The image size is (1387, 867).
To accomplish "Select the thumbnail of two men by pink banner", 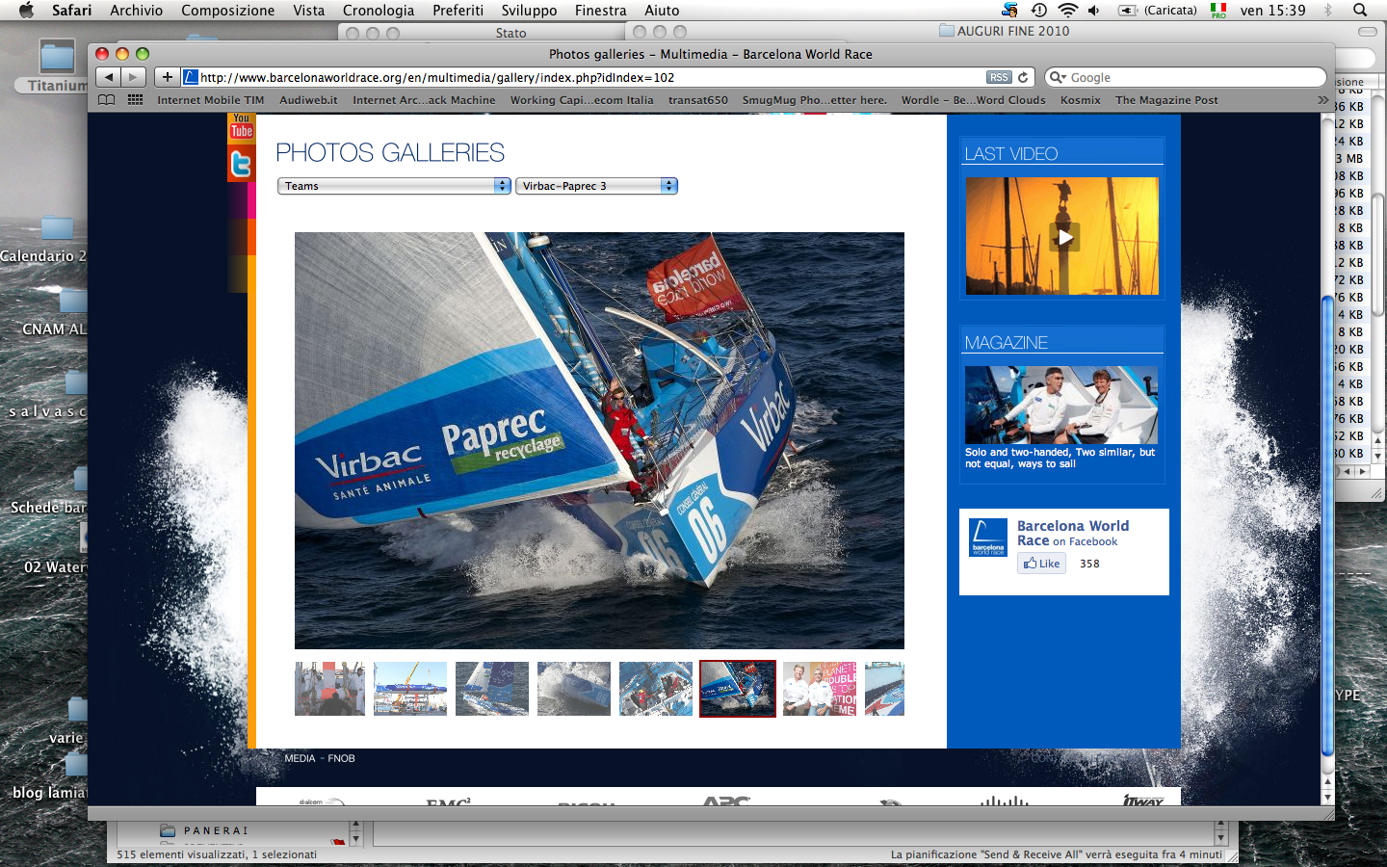I will tap(820, 689).
